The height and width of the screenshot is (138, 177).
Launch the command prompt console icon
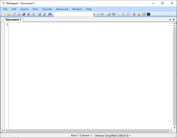point(148,14)
